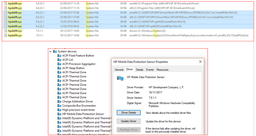Select ACPI Fixed Feature Button entry
The width and height of the screenshot is (256, 136).
78,55
